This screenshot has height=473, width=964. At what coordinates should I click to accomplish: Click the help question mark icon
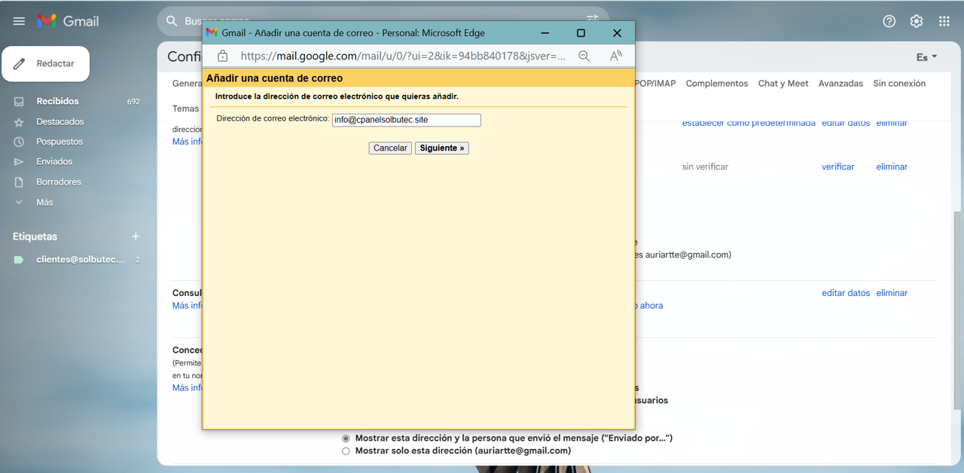tap(889, 21)
